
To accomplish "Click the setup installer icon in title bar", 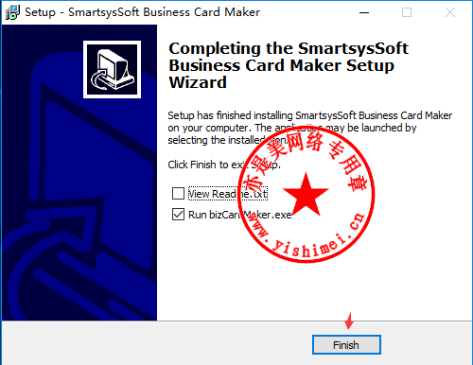I will click(12, 12).
